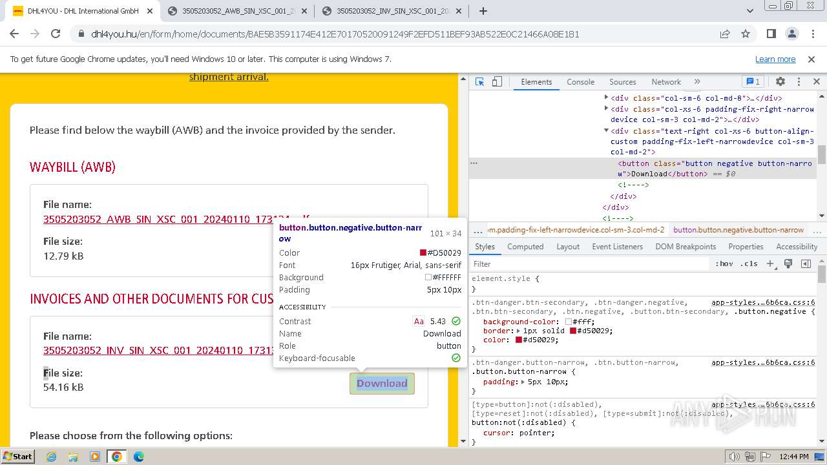The width and height of the screenshot is (827, 465).
Task: Expand the col-sm-6 col-md-8 div node
Action: [x=606, y=98]
